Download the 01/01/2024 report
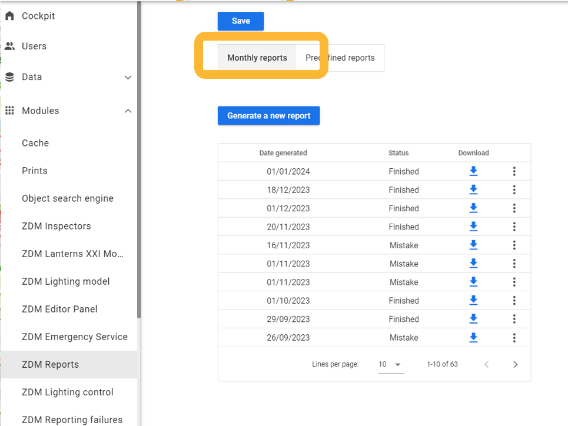568x426 pixels. tap(473, 171)
